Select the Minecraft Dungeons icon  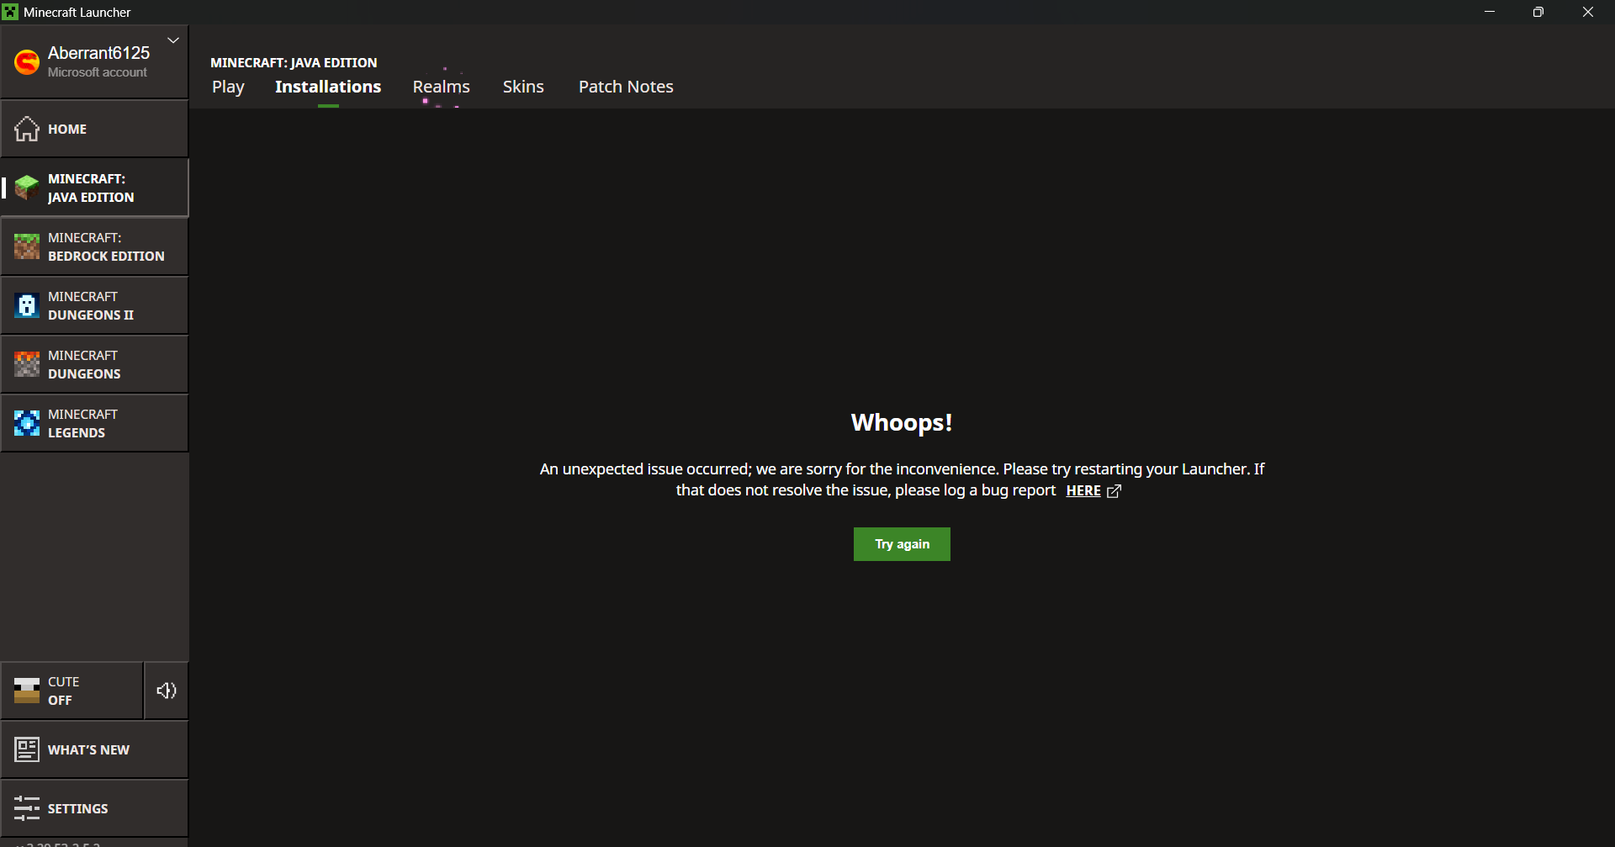point(27,364)
